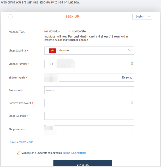Image resolution: width=161 pixels, height=167 pixels.
Task: Click the Vietnam flag icon
Action: pyautogui.click(x=52, y=51)
